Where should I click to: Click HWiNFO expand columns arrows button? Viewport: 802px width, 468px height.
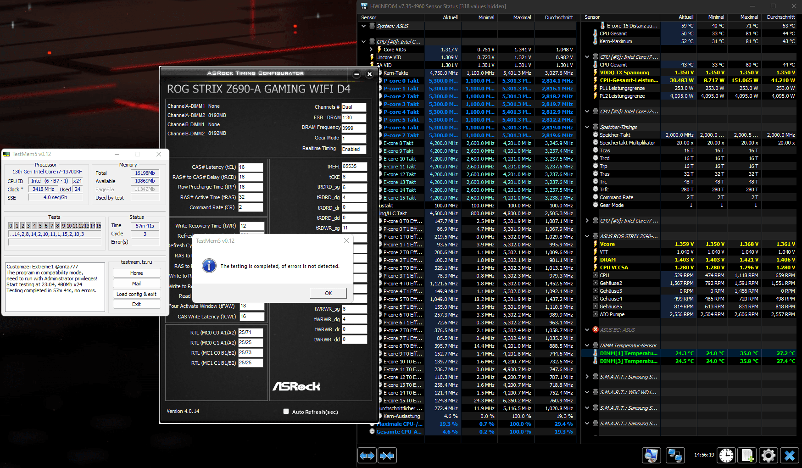point(367,456)
